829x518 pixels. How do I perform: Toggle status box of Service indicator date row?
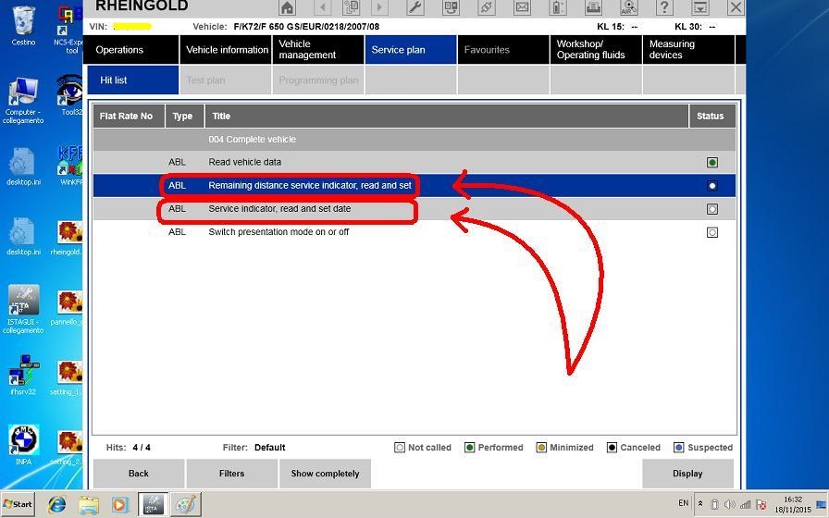coord(712,209)
